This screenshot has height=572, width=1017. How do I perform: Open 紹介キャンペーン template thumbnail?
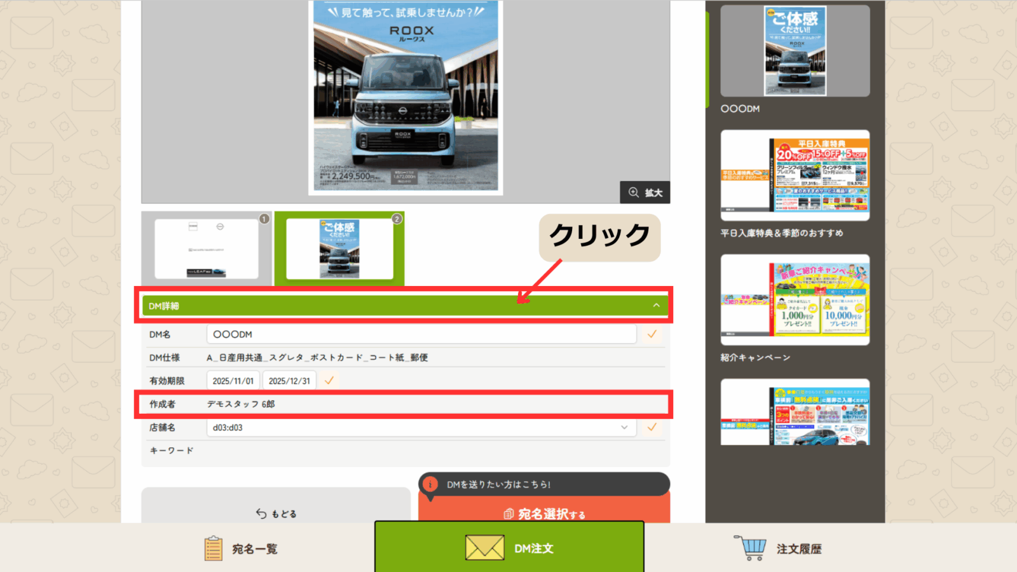point(795,300)
